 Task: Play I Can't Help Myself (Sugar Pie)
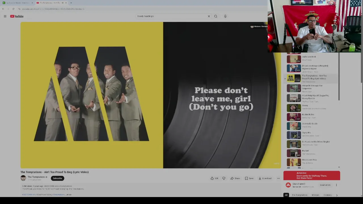point(311,98)
